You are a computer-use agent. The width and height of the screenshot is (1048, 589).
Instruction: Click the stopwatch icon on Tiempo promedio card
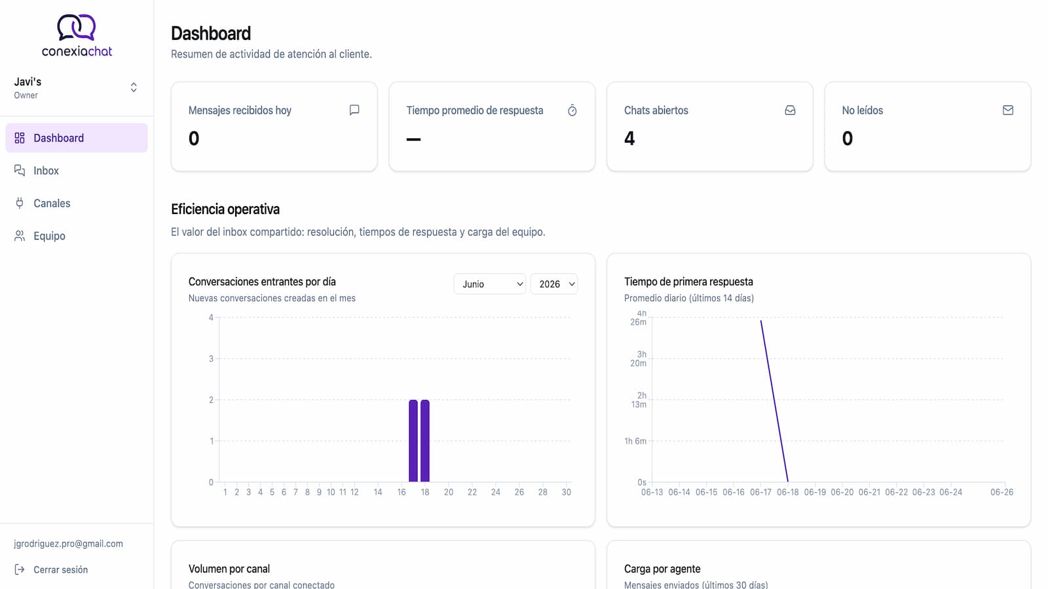pyautogui.click(x=572, y=110)
